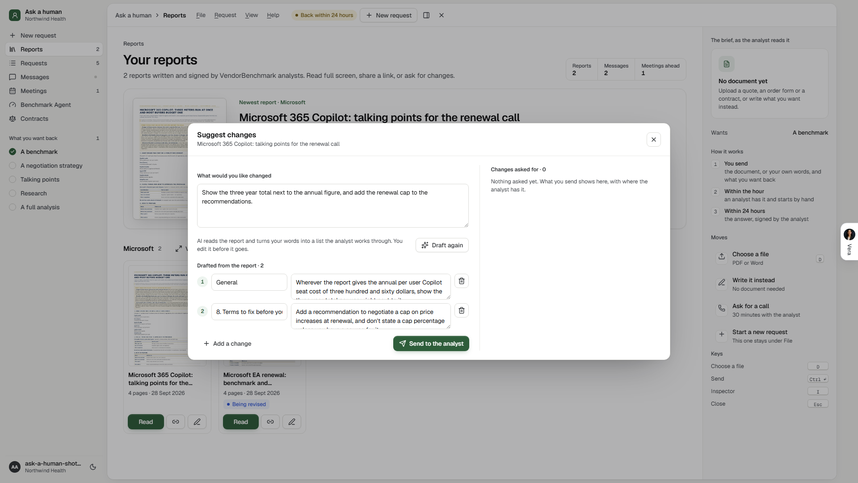This screenshot has width=858, height=483.
Task: Open the File menu
Action: click(201, 15)
